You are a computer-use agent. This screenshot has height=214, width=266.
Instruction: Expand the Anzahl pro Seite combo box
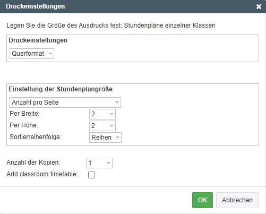[65, 102]
